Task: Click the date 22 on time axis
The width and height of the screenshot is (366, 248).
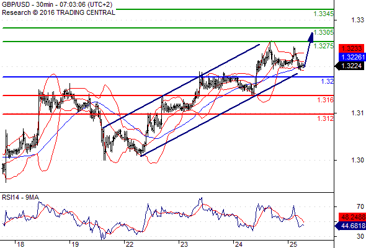Action: point(130,244)
